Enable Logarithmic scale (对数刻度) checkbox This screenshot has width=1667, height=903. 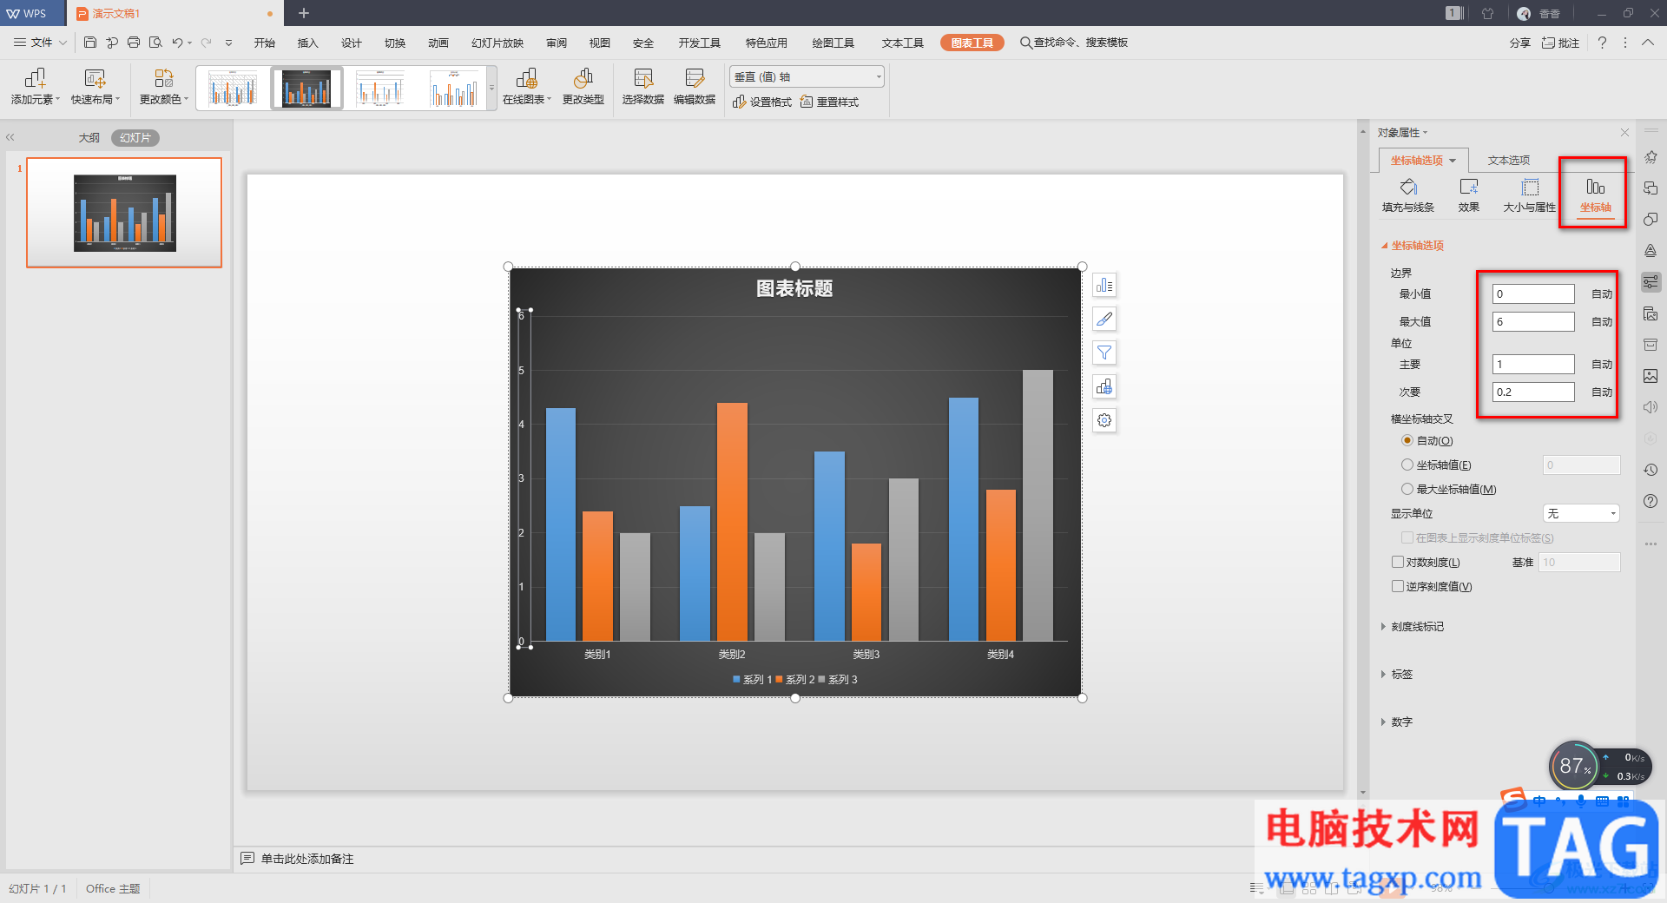(x=1398, y=562)
